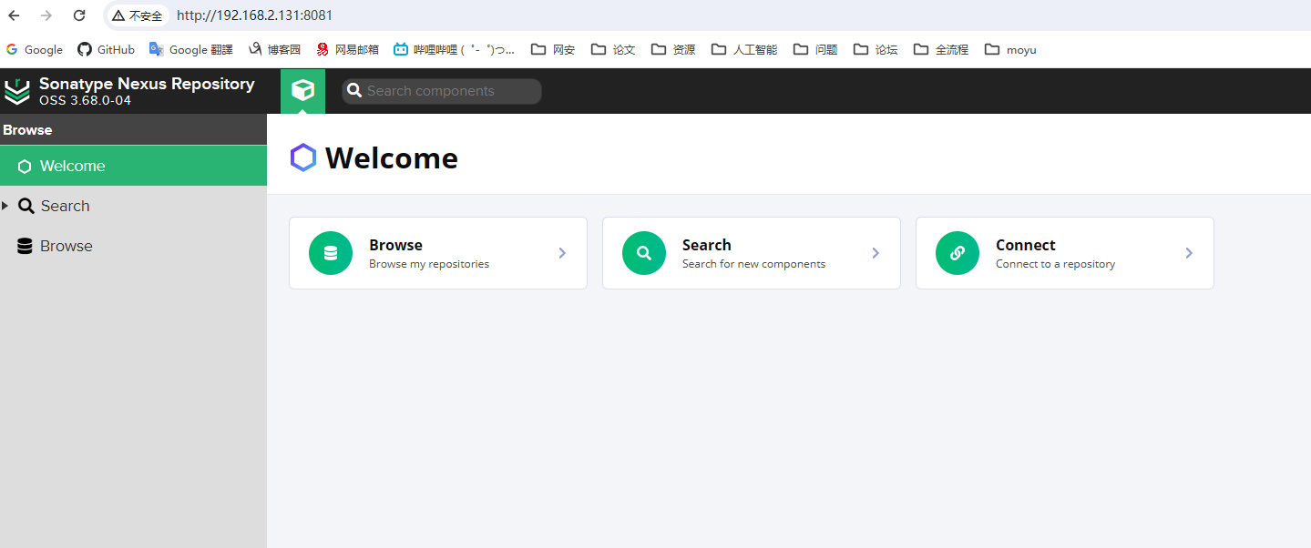The width and height of the screenshot is (1311, 548).
Task: Open the 网安 bookmark folder
Action: point(553,50)
